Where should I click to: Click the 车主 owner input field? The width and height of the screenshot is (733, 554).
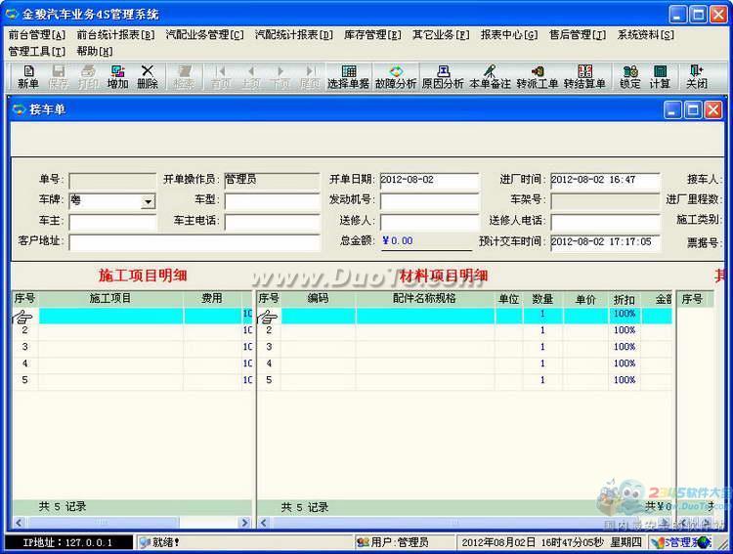(x=112, y=222)
